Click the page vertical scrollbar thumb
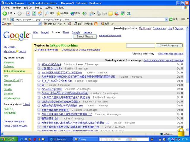190x142 pixels. 187,56
